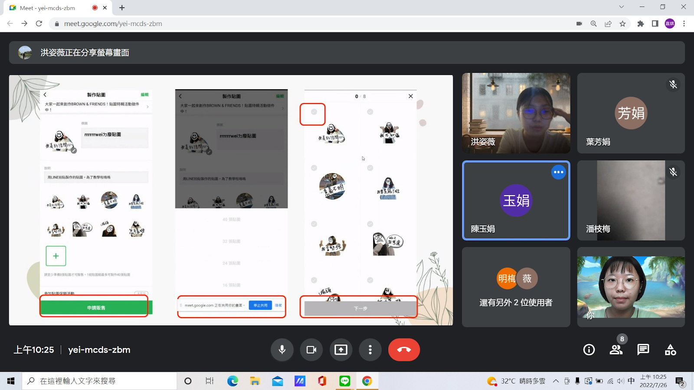694x390 pixels.
Task: Click the shared screen presentation area
Action: [231, 200]
